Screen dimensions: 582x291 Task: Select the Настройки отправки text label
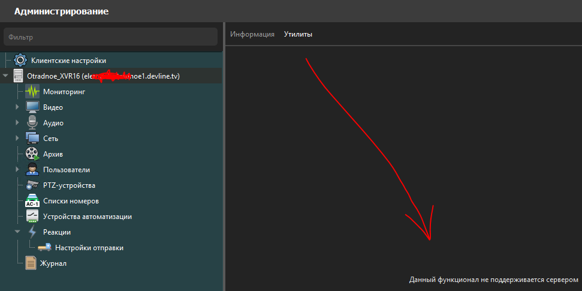[x=89, y=248]
